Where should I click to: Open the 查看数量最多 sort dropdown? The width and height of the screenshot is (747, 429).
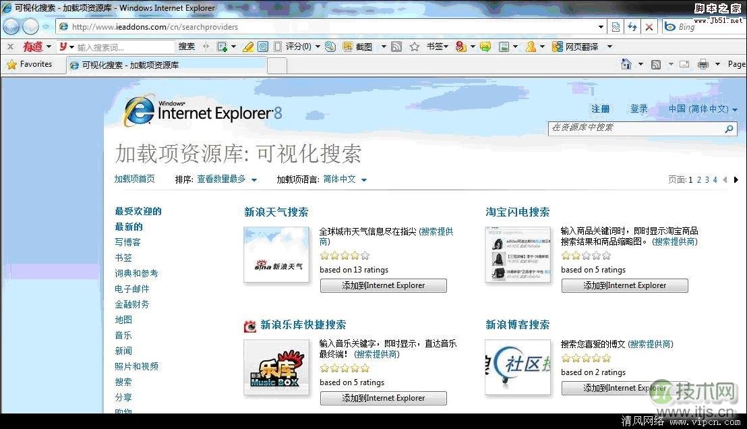coord(226,179)
